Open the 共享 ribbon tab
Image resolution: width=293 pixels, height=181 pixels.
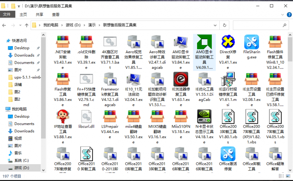[x=40, y=14]
